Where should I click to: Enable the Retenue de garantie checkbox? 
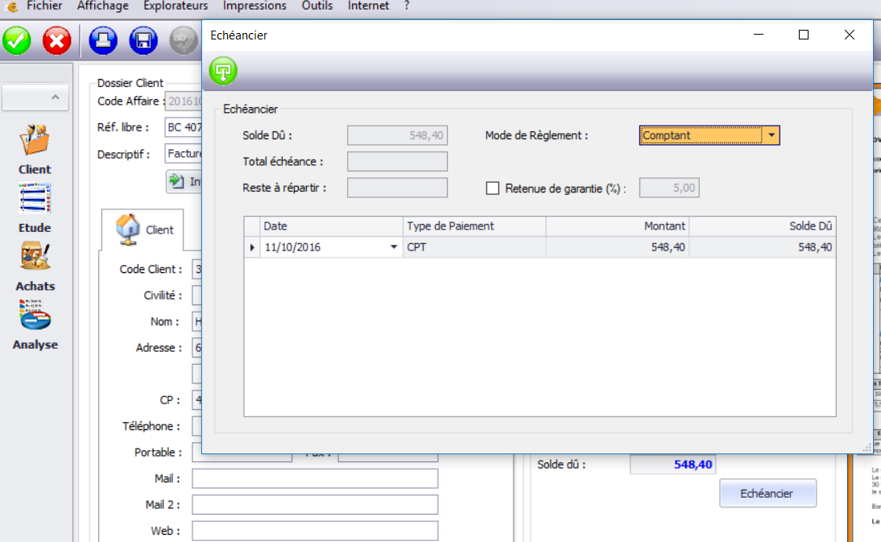tap(494, 188)
